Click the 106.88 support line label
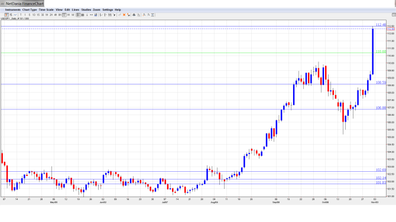This screenshot has height=222, width=396. [381, 107]
